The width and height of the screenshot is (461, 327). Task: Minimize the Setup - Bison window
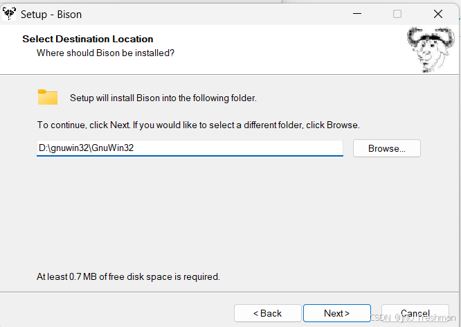click(357, 14)
